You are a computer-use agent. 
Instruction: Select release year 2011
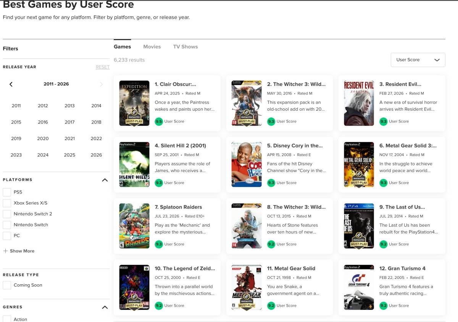(x=16, y=106)
